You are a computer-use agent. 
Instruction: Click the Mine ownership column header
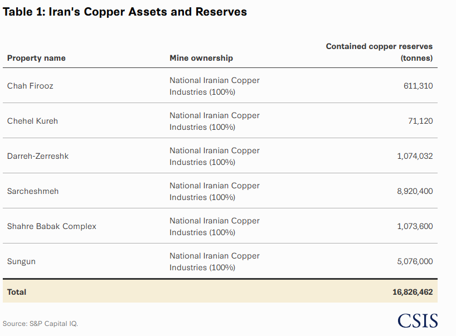click(201, 58)
